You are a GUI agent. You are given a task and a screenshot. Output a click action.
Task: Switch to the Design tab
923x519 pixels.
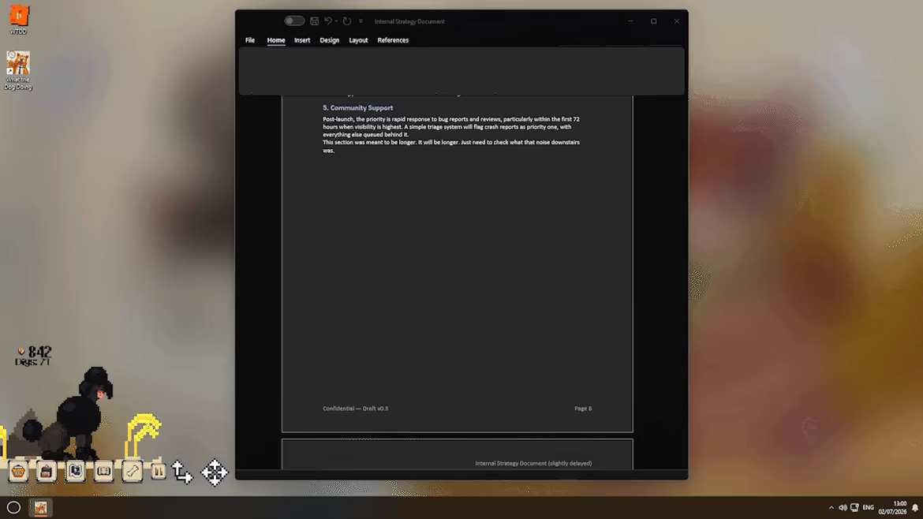pyautogui.click(x=330, y=40)
